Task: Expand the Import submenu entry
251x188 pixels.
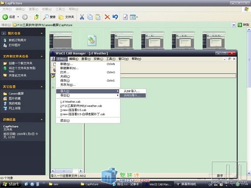Action: point(88,91)
